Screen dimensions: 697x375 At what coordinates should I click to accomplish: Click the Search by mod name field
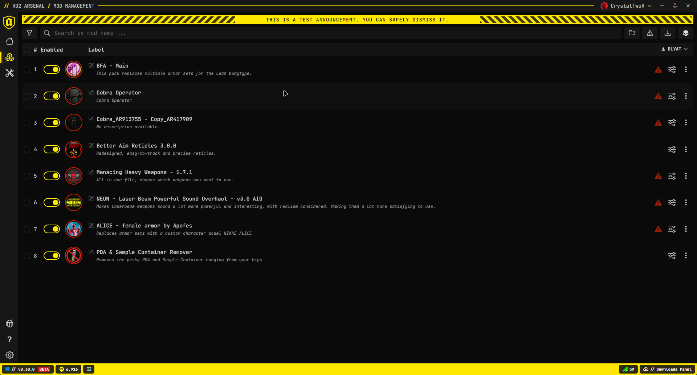pyautogui.click(x=327, y=33)
